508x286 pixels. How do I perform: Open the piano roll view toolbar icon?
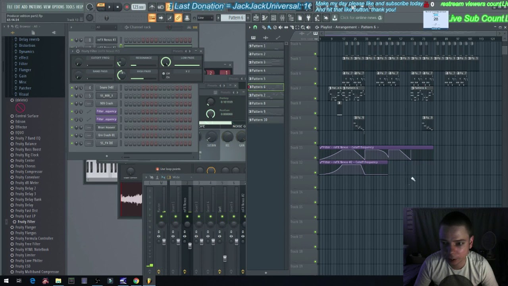click(265, 18)
